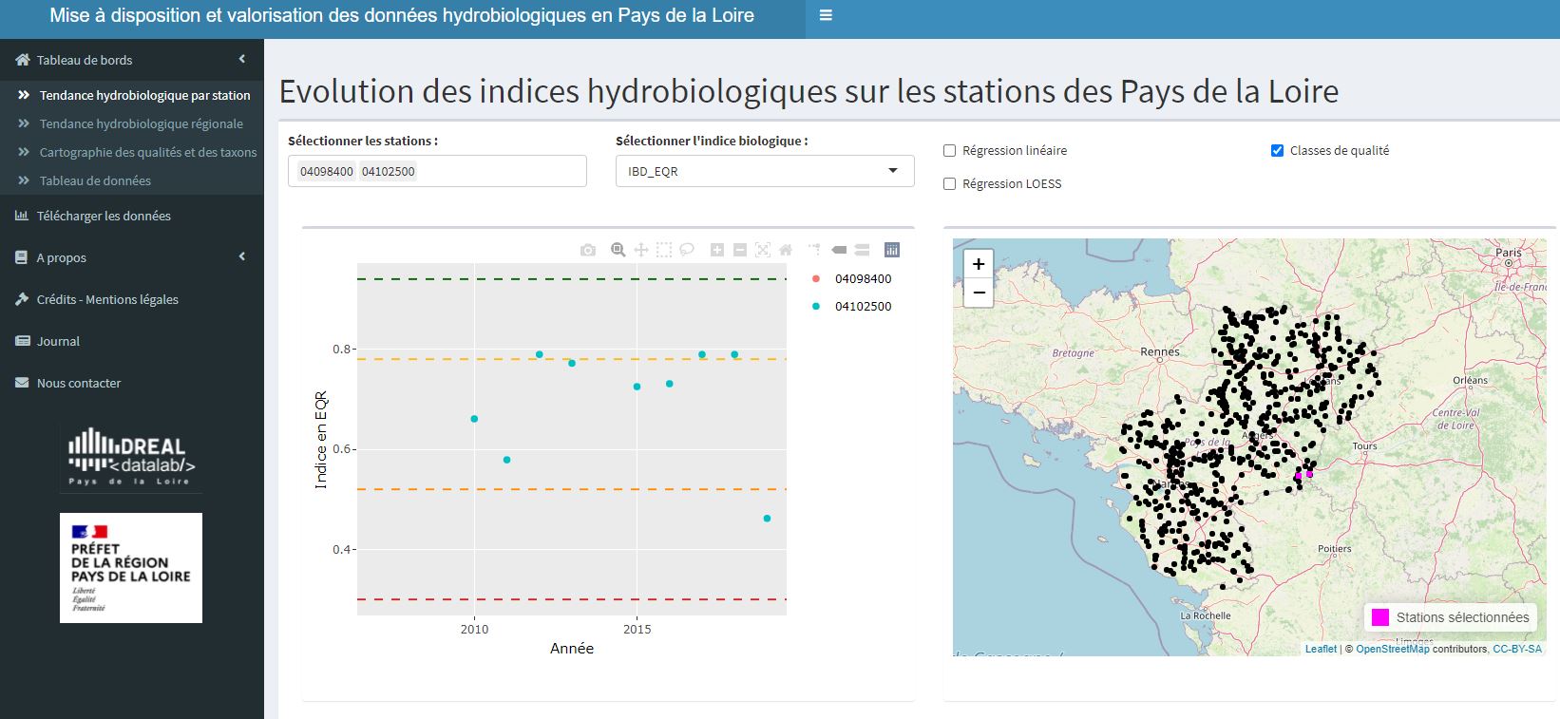
Task: Click the 2010 data point near 0.66
Action: [x=474, y=419]
